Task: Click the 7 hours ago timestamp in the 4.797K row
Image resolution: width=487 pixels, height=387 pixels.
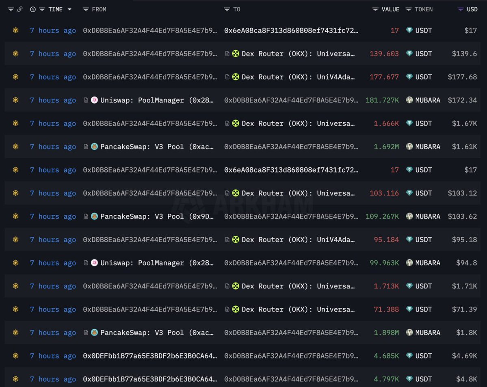Action: pos(53,379)
